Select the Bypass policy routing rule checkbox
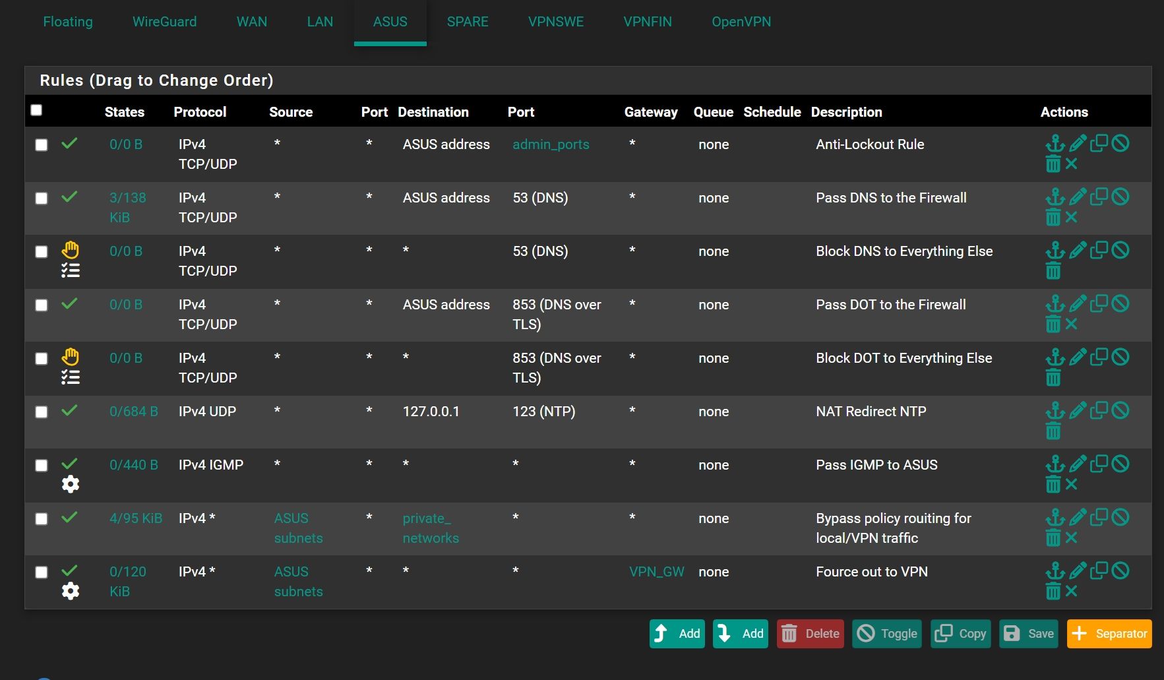The height and width of the screenshot is (680, 1164). click(x=42, y=519)
